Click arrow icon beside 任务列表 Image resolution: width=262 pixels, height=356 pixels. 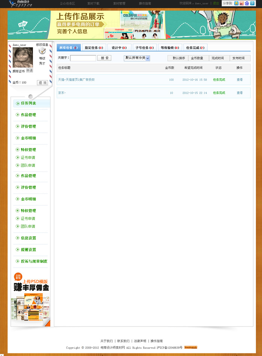pyautogui.click(x=18, y=103)
